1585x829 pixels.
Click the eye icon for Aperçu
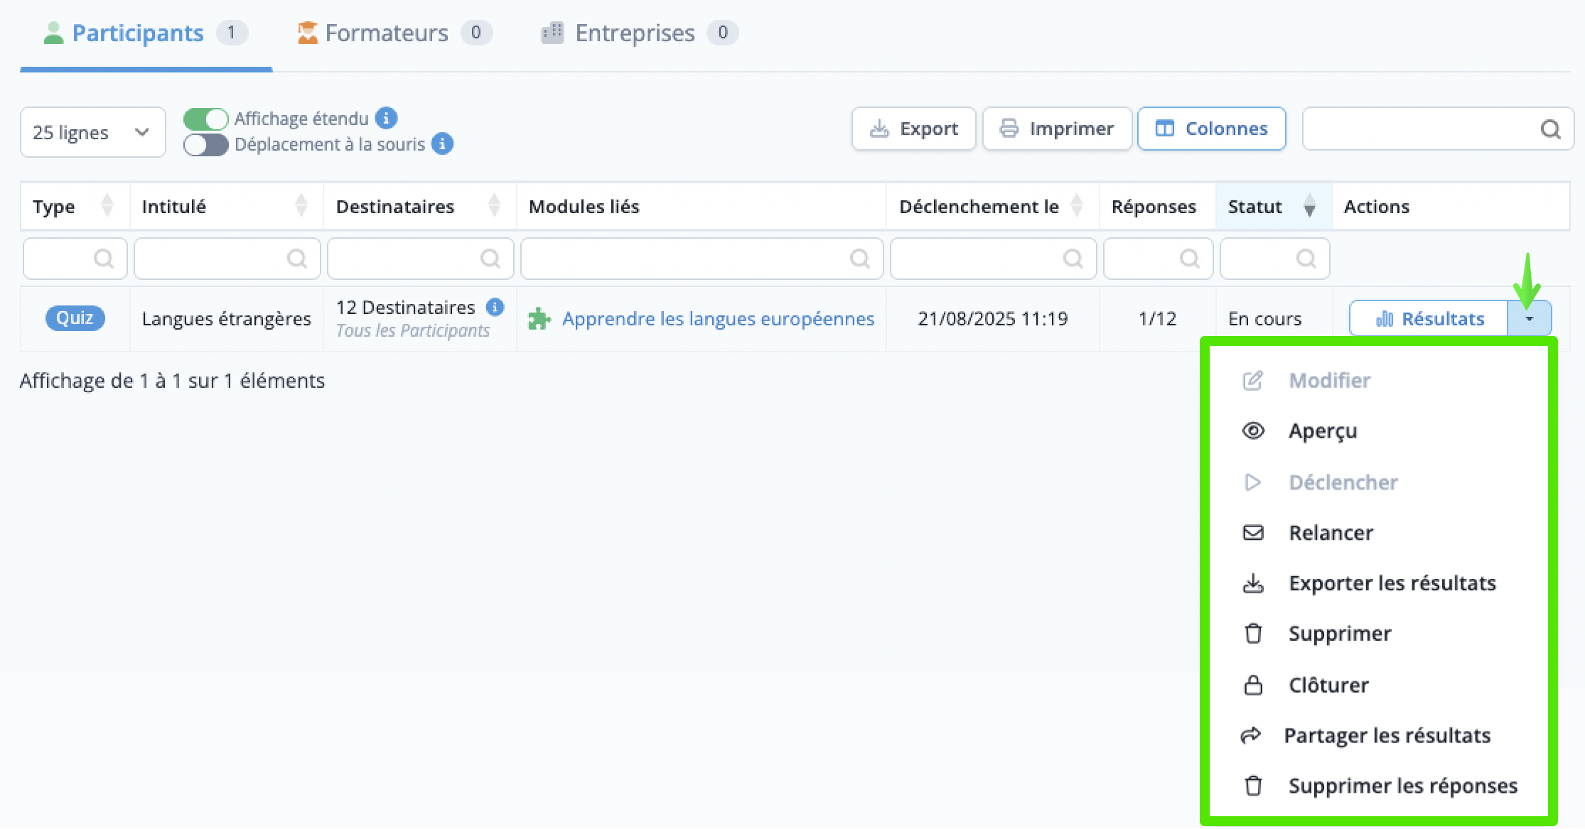[x=1253, y=430]
